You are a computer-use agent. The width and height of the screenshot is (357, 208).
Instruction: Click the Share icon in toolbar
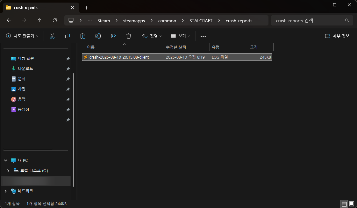[x=113, y=36]
